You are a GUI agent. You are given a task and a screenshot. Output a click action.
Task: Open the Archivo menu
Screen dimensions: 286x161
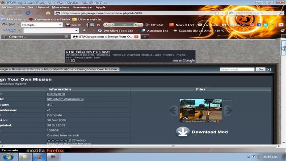click(7, 7)
